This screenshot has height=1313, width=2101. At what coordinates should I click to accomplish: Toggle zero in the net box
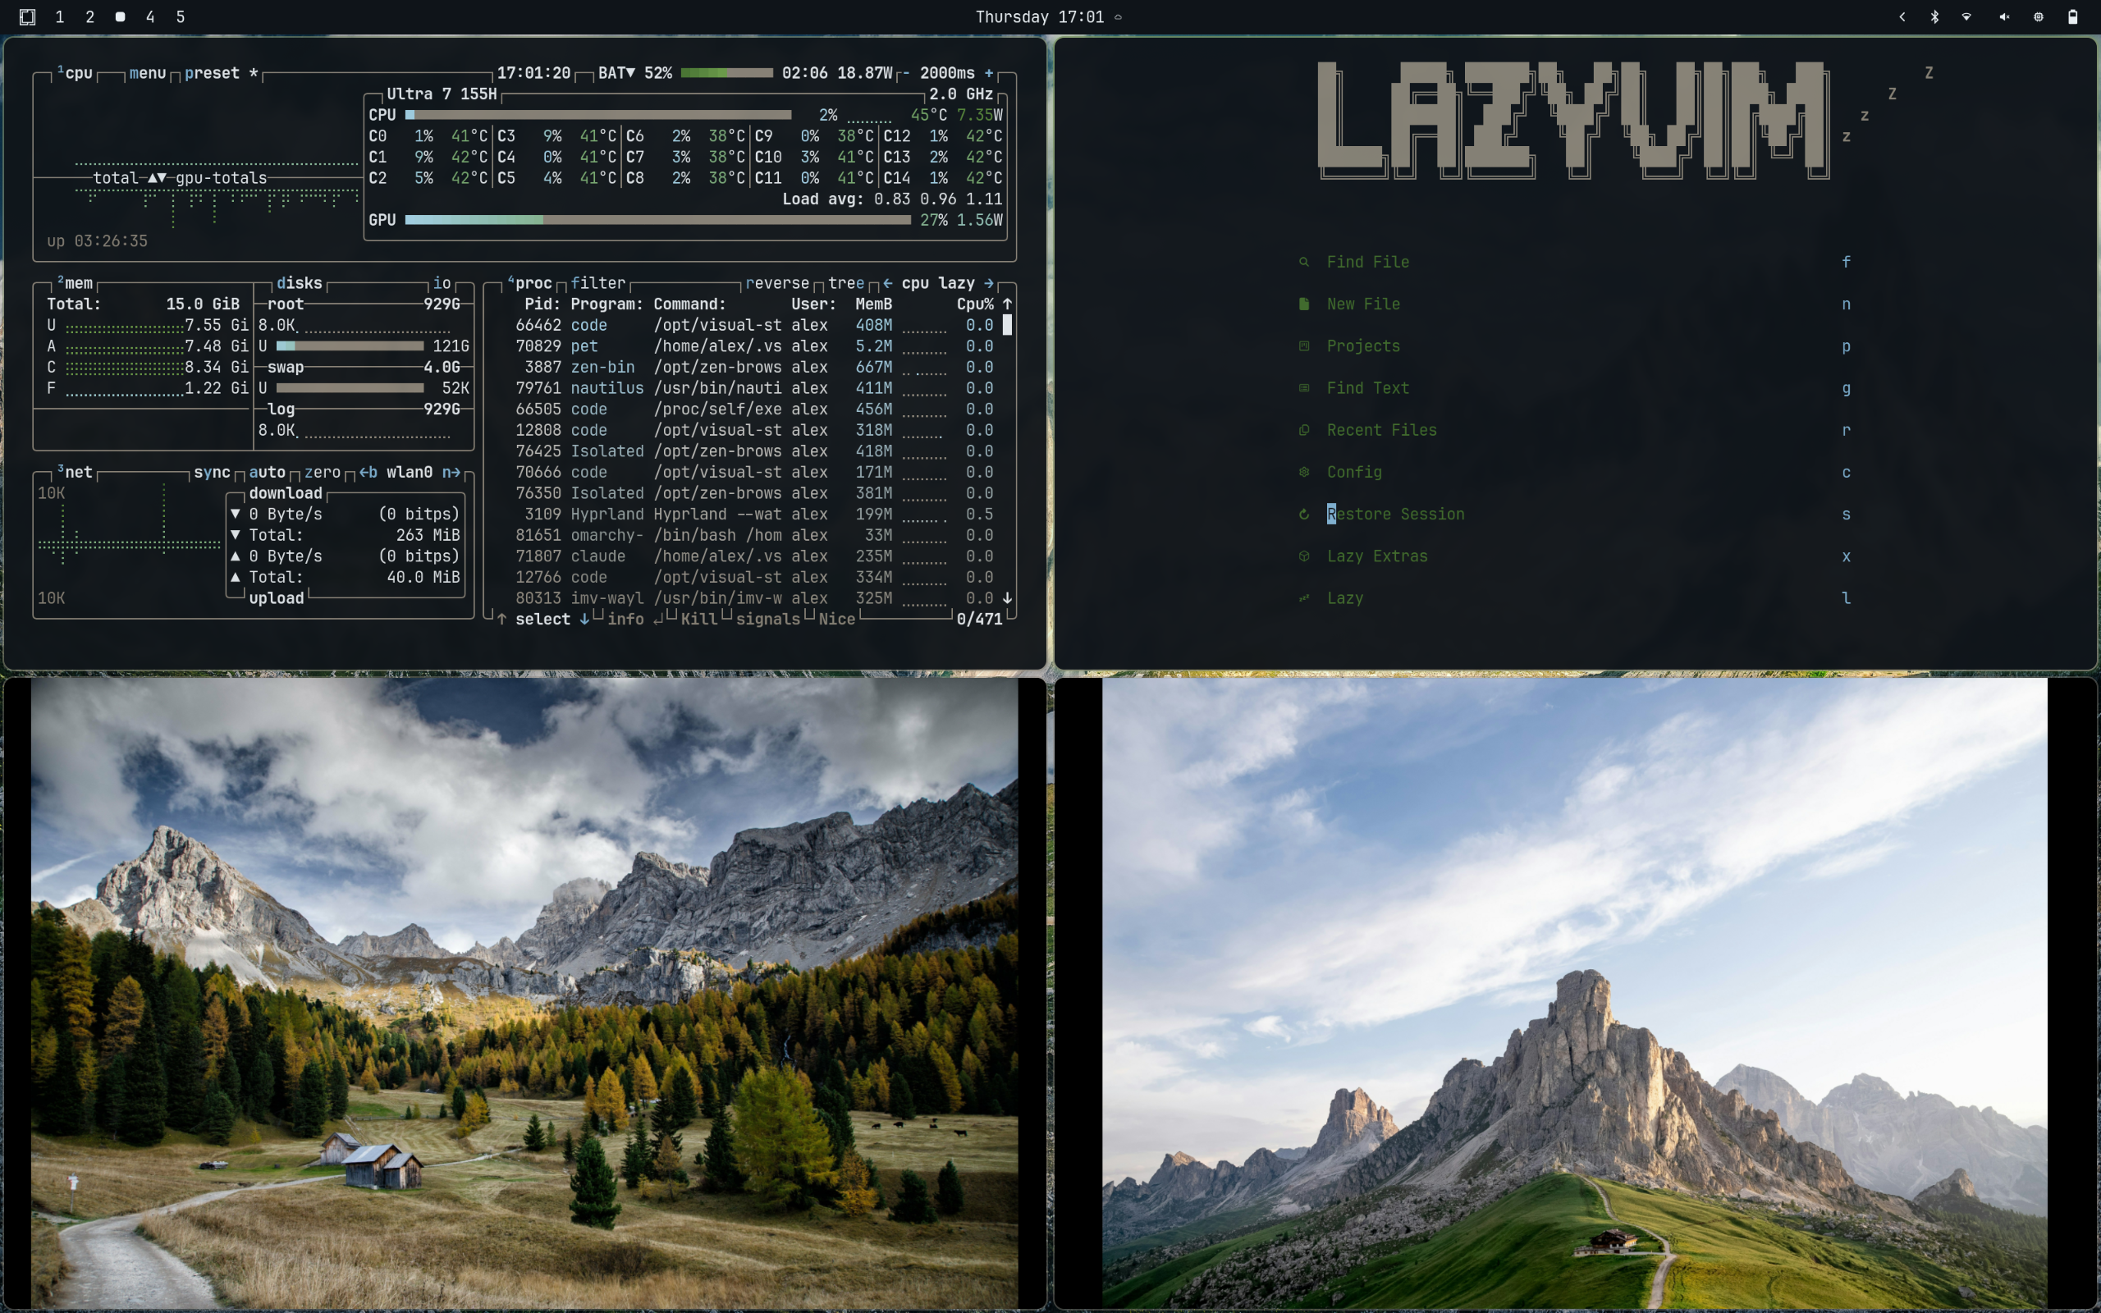click(x=322, y=473)
